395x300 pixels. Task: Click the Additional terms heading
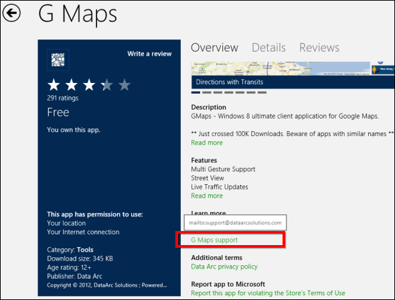point(217,258)
